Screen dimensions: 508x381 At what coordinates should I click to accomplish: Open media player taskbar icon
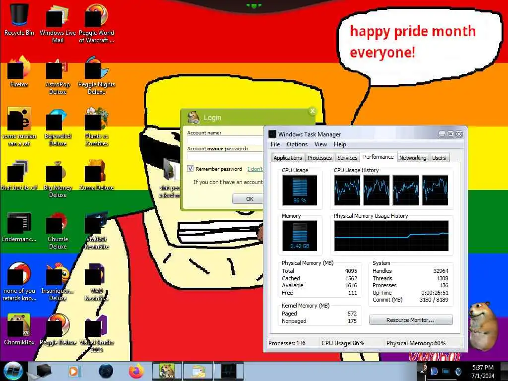(74, 371)
